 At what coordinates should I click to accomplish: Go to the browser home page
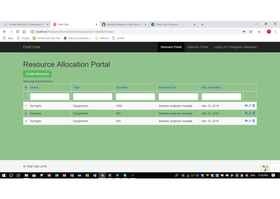[x=24, y=31]
